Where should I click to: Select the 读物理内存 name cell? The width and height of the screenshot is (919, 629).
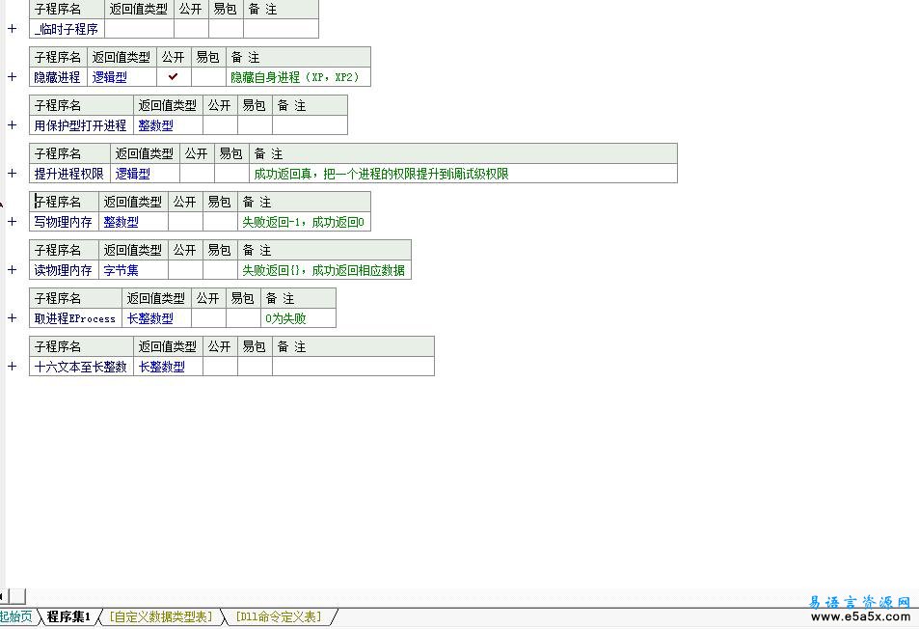pyautogui.click(x=64, y=270)
